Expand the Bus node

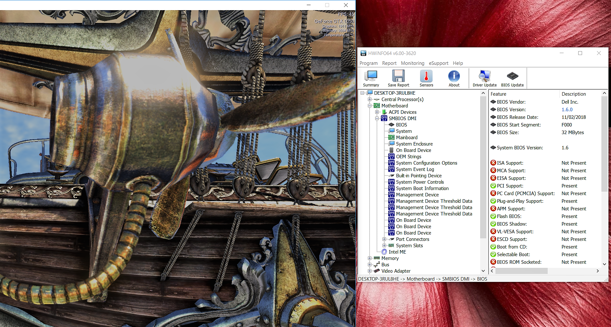[x=370, y=264]
